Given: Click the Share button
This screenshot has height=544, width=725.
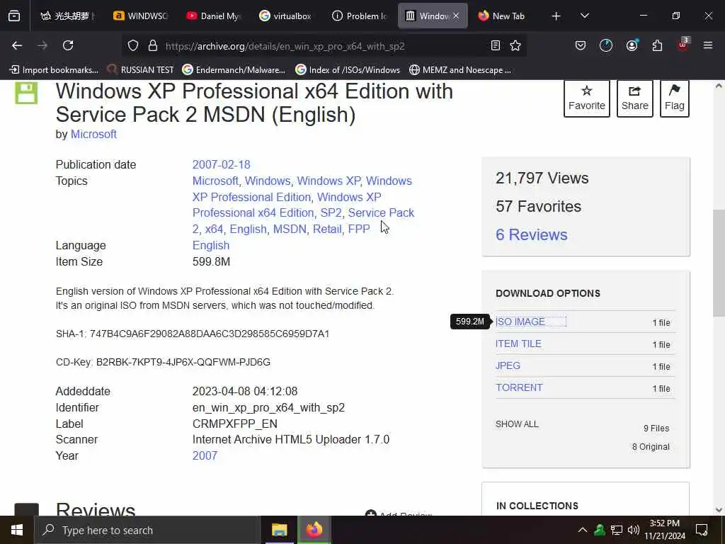Looking at the screenshot, I should pos(635,98).
